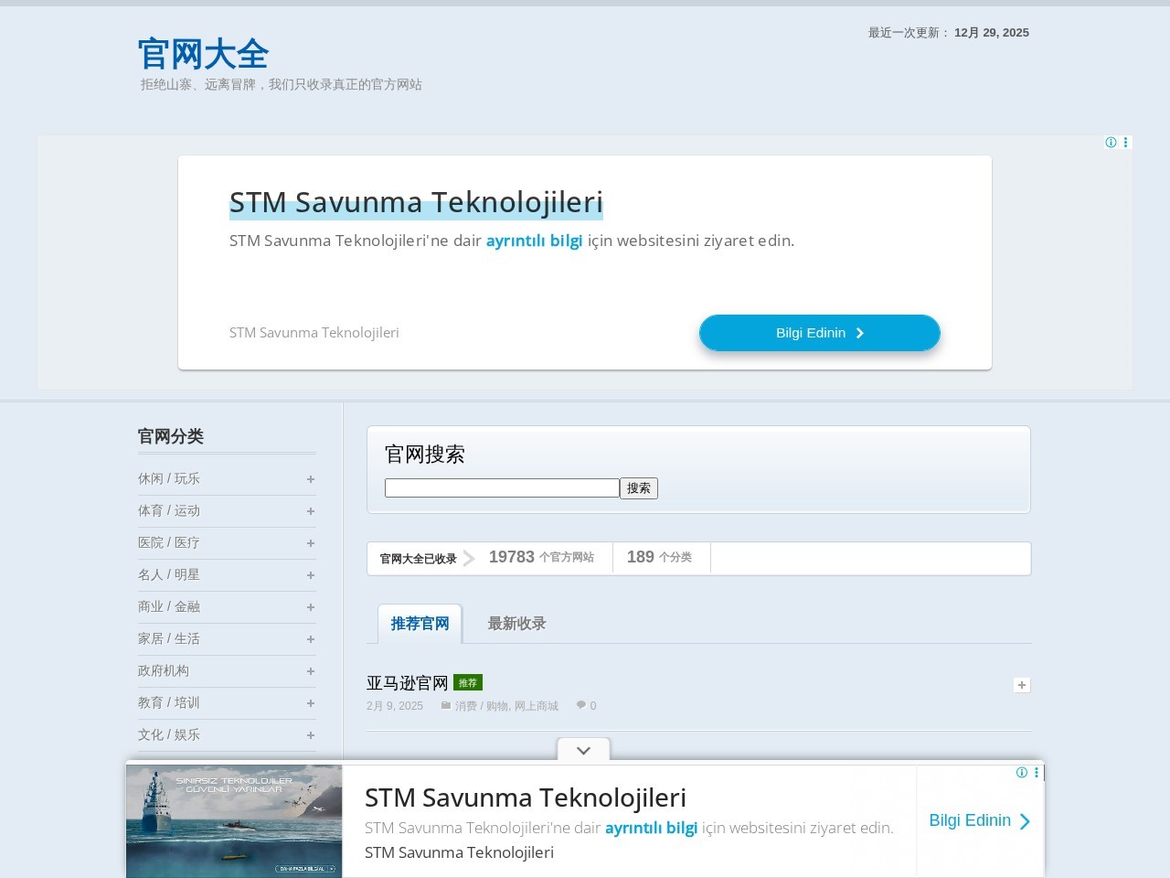The height and width of the screenshot is (878, 1170).
Task: Click the folder icon before 消费 / 购物
Action: (446, 705)
